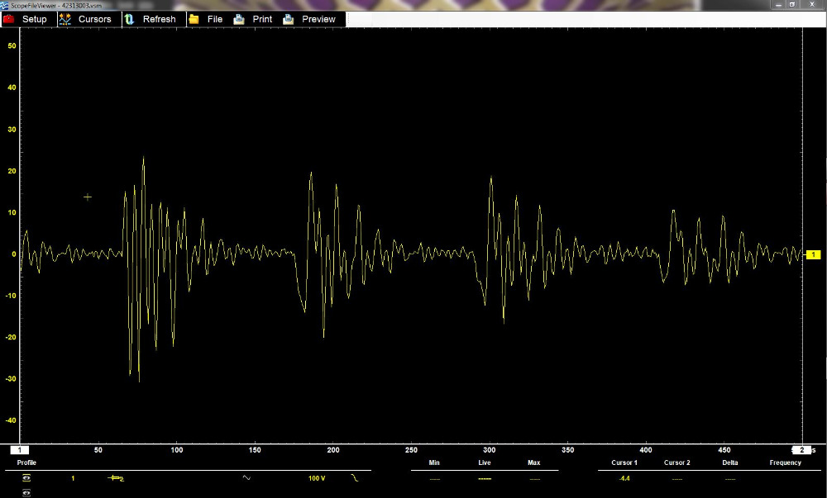Click the Cursor 2 column header
The image size is (827, 498).
677,462
